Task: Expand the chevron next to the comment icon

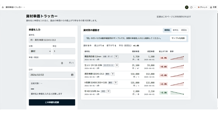Action: coord(195,7)
